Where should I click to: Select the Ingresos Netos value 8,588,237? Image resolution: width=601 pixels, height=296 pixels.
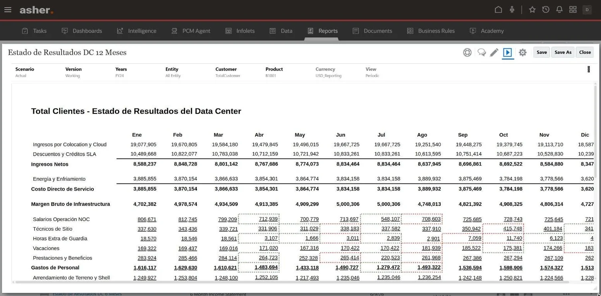coord(145,164)
